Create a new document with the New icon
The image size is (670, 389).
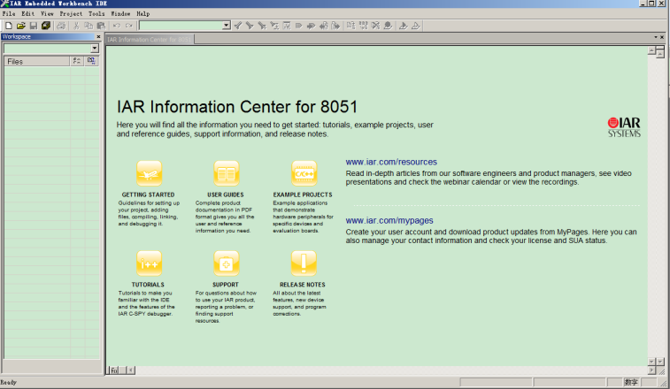[9, 26]
